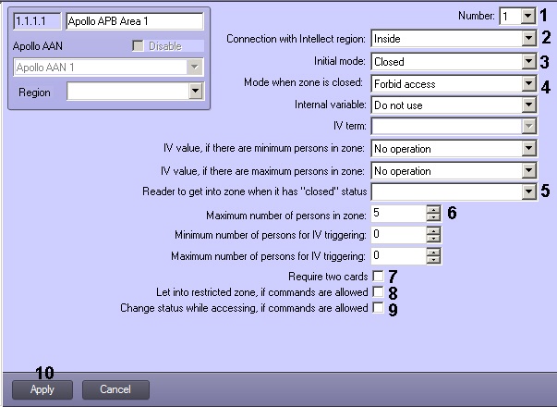557x407 pixels.
Task: Enable Let into restricted zone checkbox
Action: (x=378, y=291)
